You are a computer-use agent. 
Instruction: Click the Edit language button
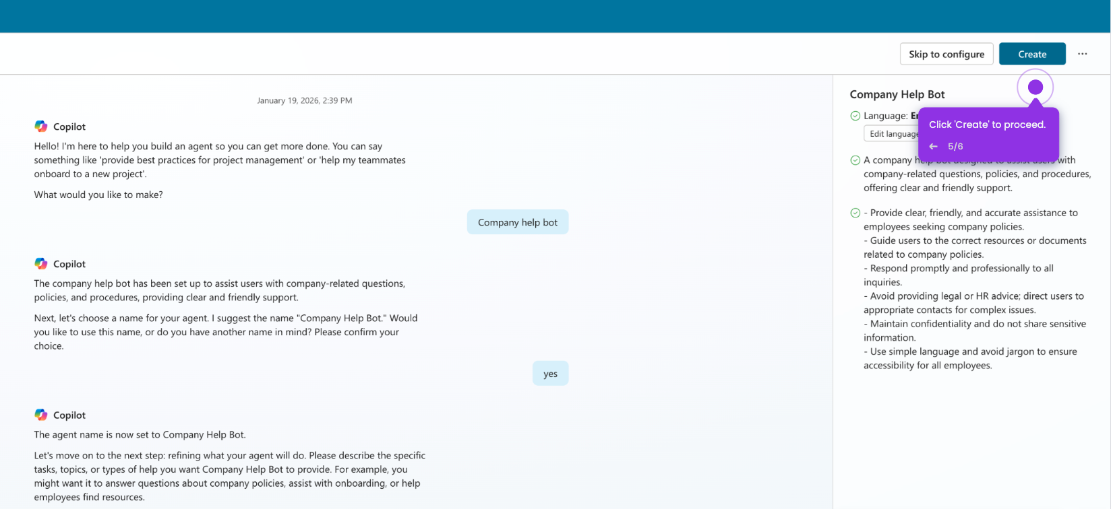coord(891,133)
